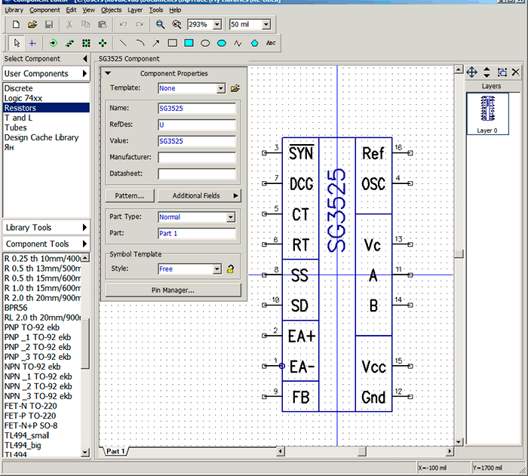Open the Edit menu

71,10
